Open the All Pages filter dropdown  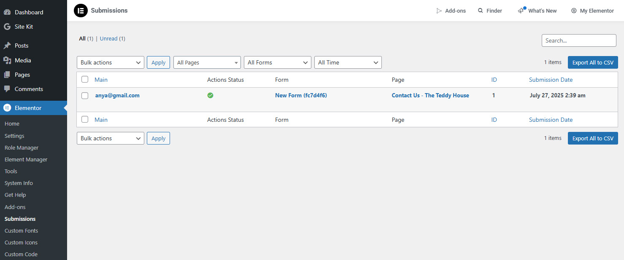207,62
